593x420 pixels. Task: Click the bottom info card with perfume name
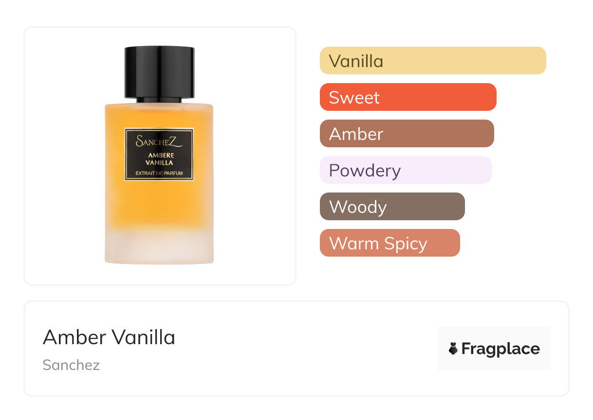click(x=296, y=349)
